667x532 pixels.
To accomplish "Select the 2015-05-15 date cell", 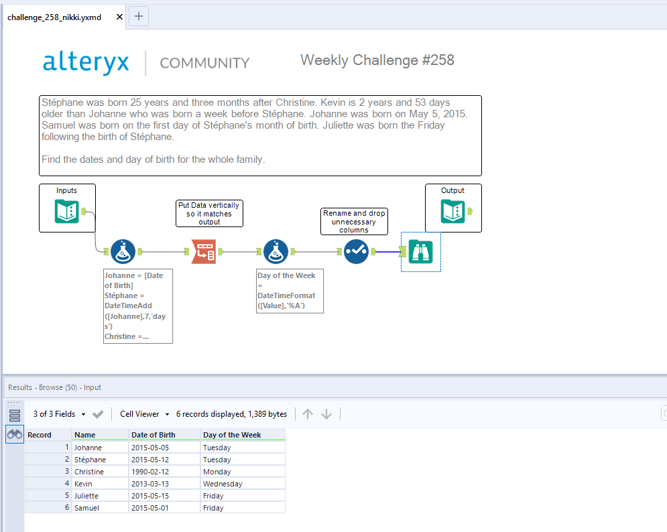I will [x=164, y=496].
